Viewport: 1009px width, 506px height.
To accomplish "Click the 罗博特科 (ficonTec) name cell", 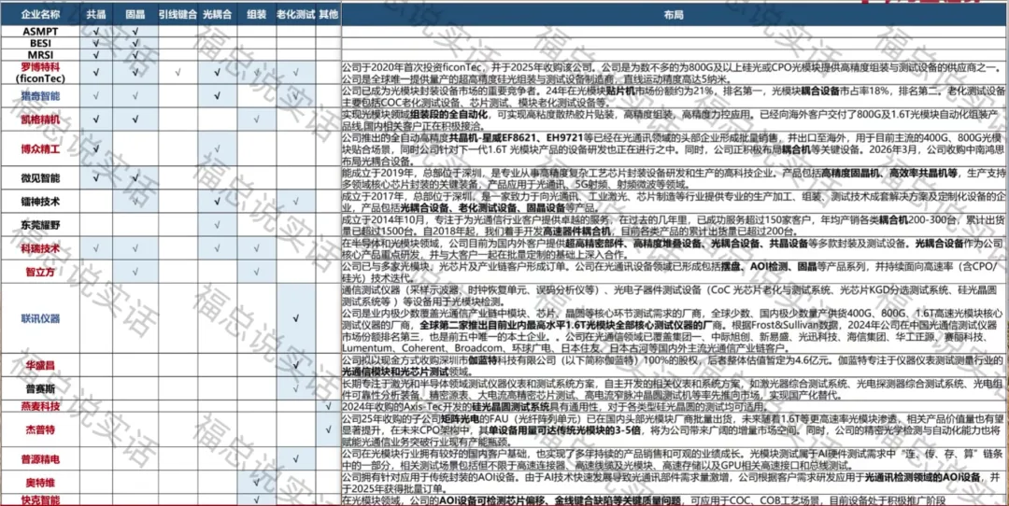I will (39, 73).
